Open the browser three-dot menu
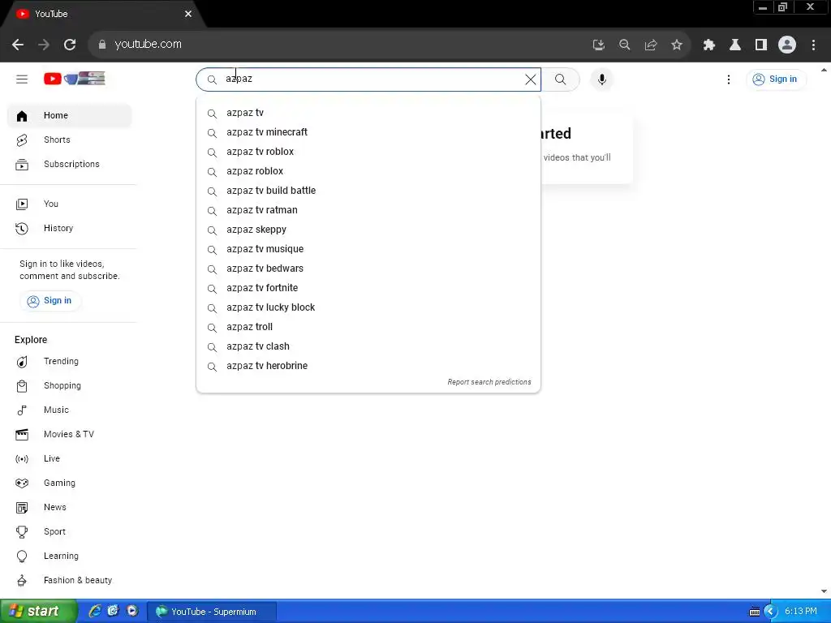The width and height of the screenshot is (831, 623). click(x=813, y=45)
